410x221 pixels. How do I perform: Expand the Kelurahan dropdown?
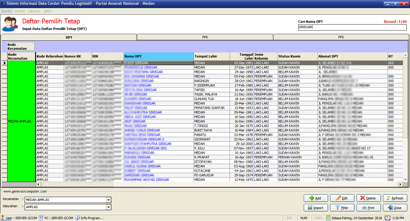(x=108, y=207)
